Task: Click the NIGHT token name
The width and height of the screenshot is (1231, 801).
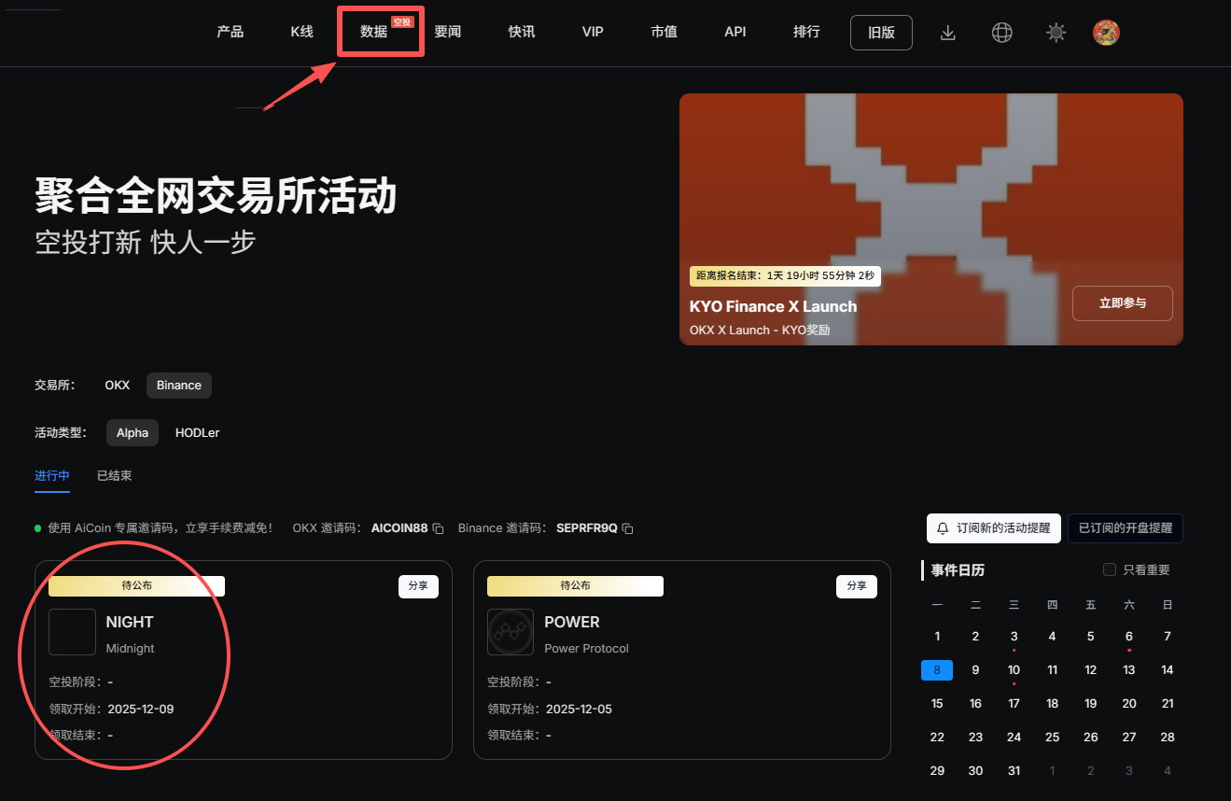Action: click(x=130, y=622)
